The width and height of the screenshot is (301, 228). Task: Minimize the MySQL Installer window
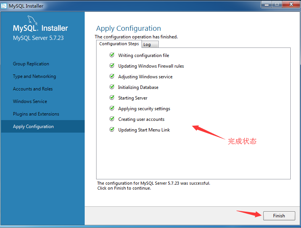[x=267, y=5]
